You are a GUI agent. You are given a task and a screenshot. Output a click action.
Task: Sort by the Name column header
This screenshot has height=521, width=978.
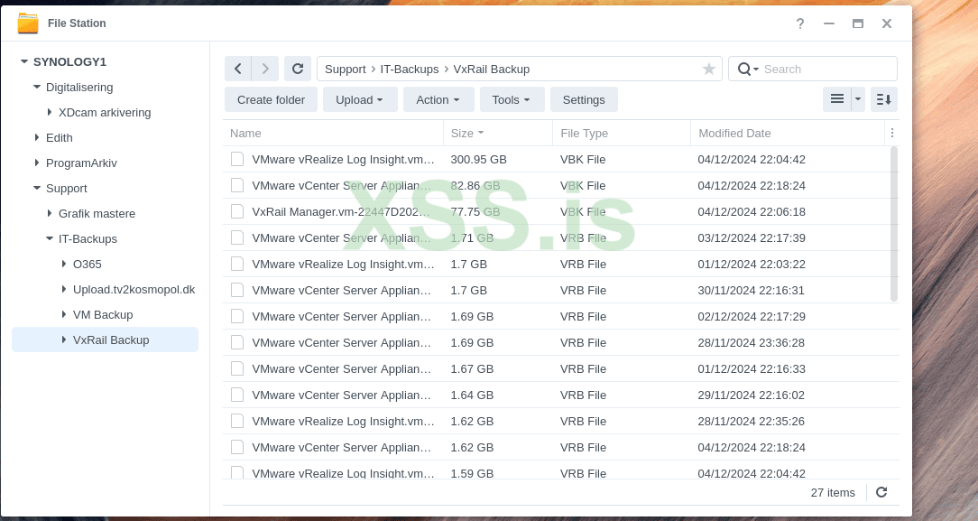pos(333,133)
